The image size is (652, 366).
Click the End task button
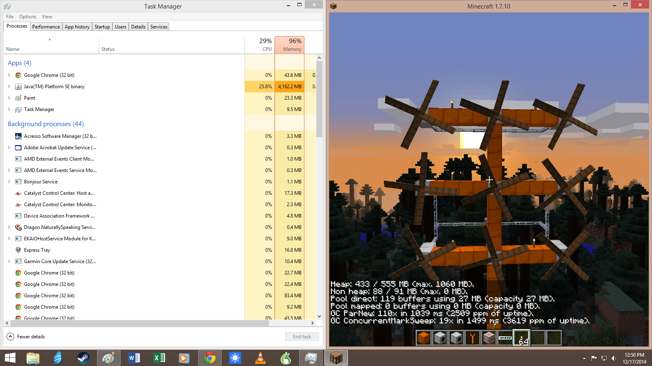[x=302, y=337]
